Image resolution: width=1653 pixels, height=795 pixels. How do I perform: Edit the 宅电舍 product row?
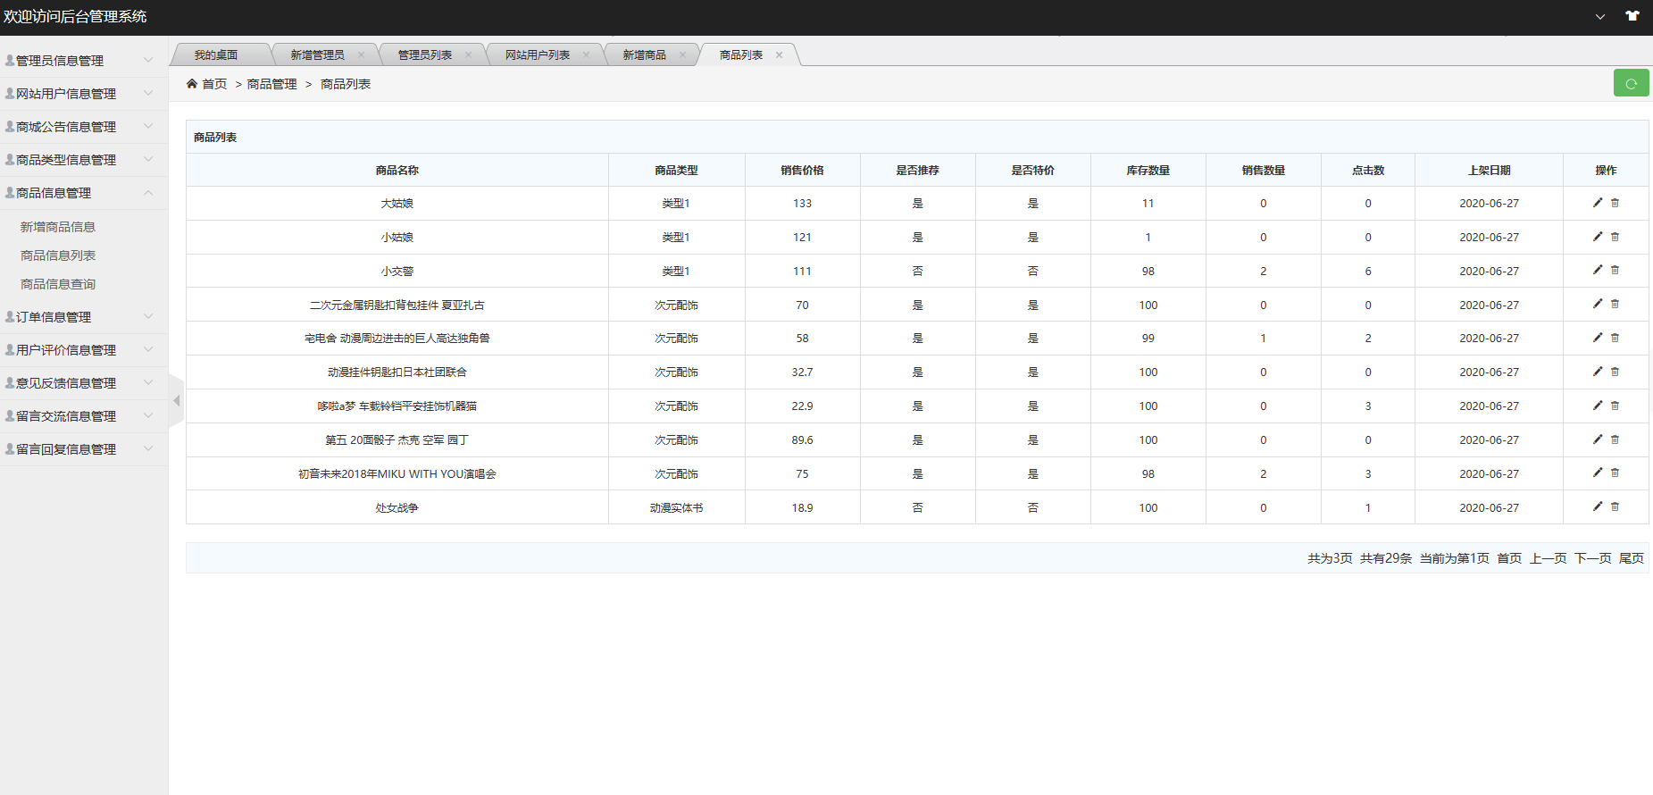[x=1598, y=338]
